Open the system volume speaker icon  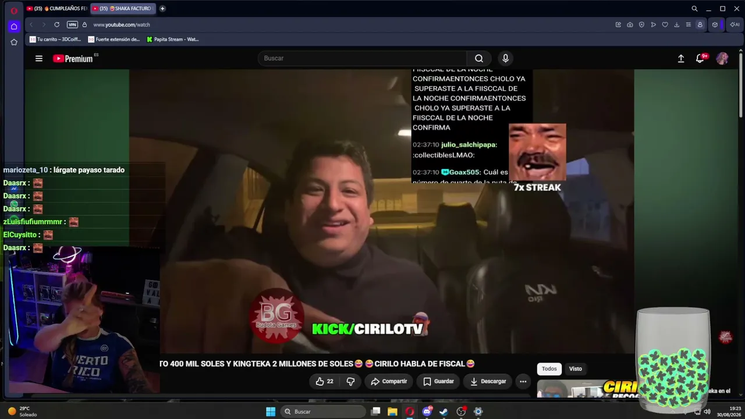coord(707,411)
